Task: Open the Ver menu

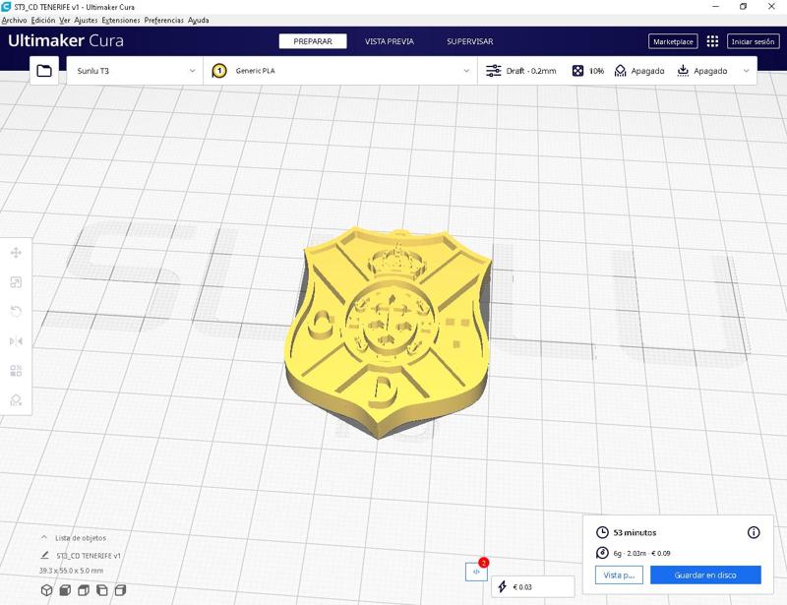Action: point(65,20)
